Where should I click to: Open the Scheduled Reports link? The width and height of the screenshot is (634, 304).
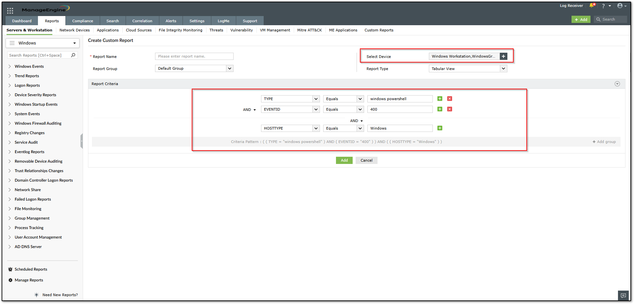[31, 269]
